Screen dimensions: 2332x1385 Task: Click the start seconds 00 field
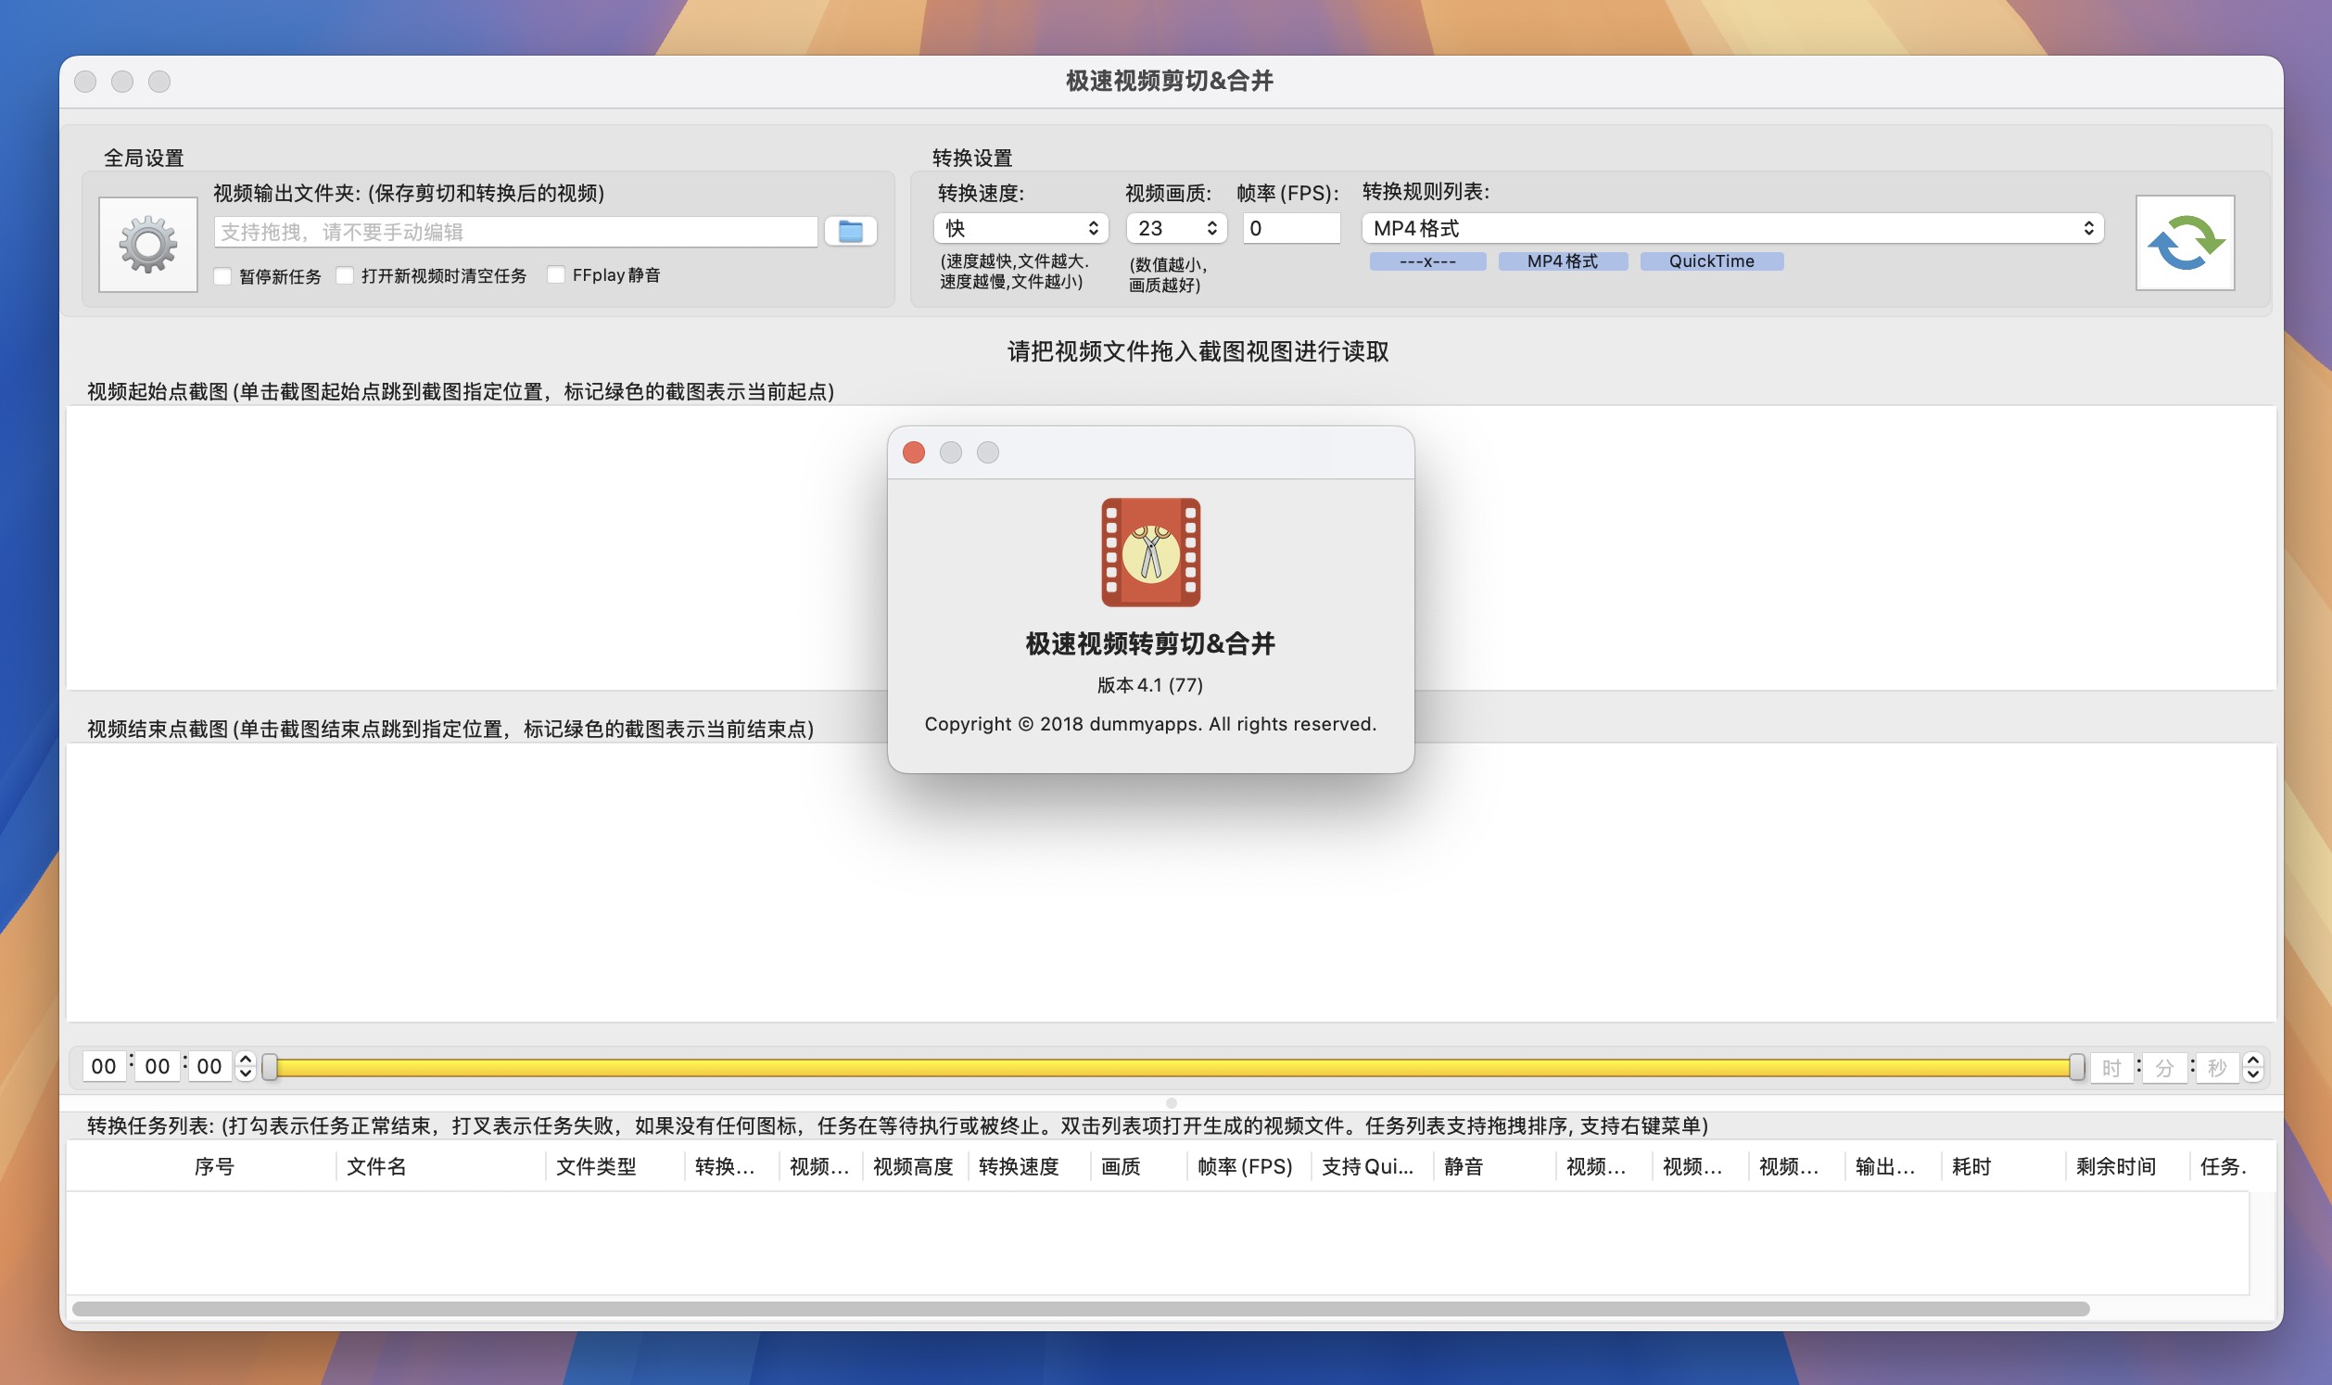click(x=209, y=1066)
